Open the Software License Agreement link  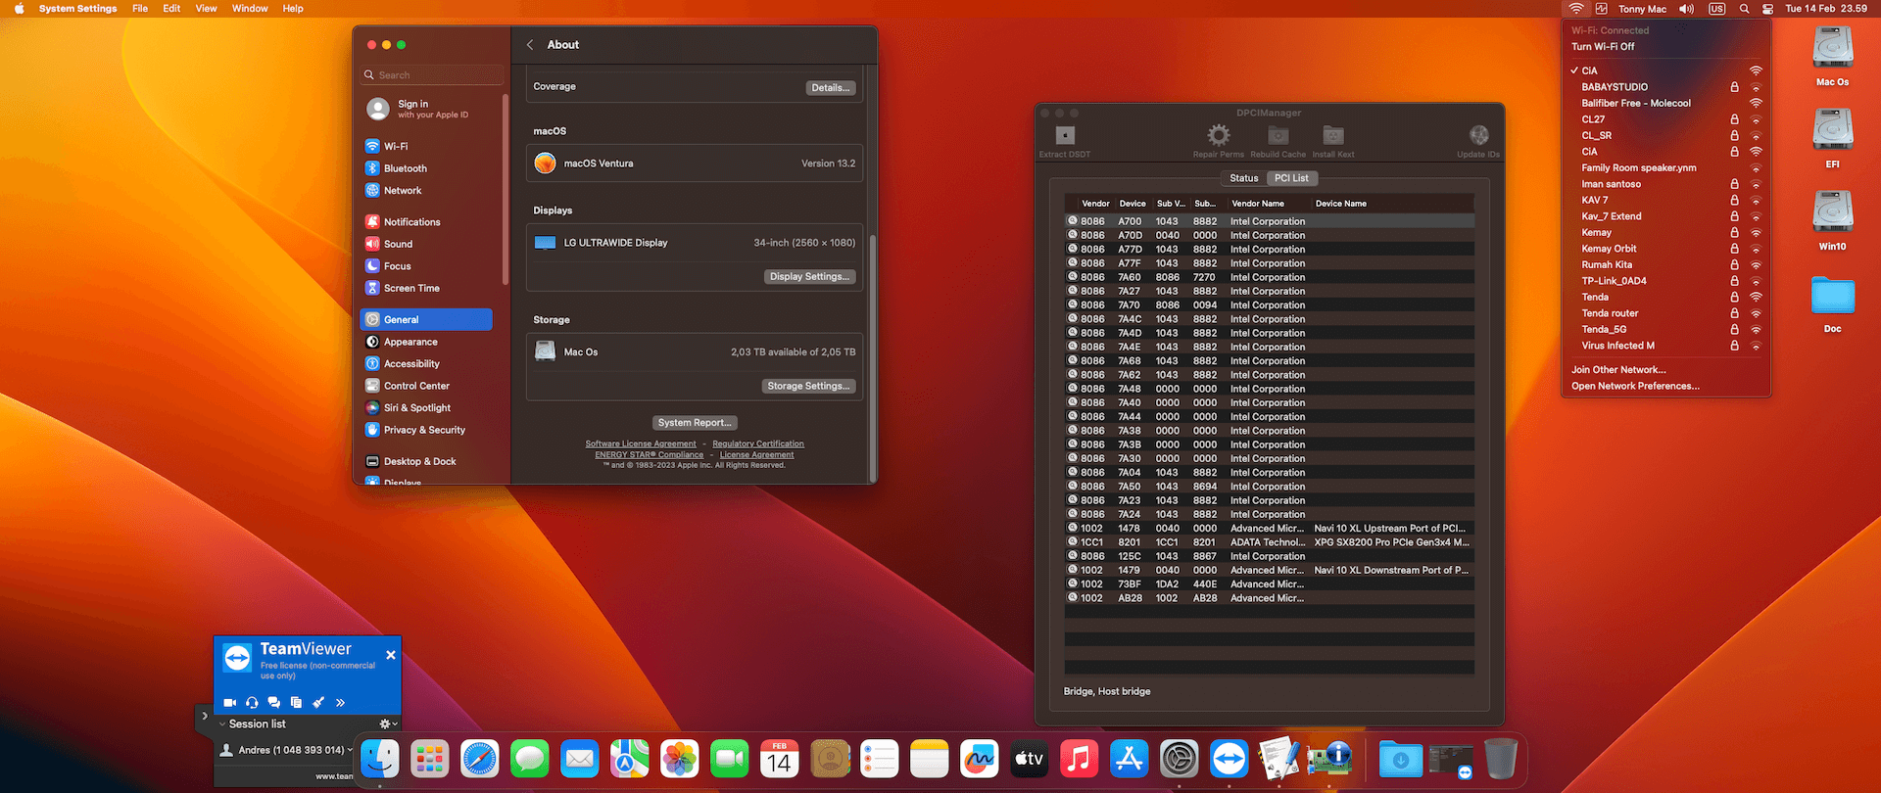(641, 444)
